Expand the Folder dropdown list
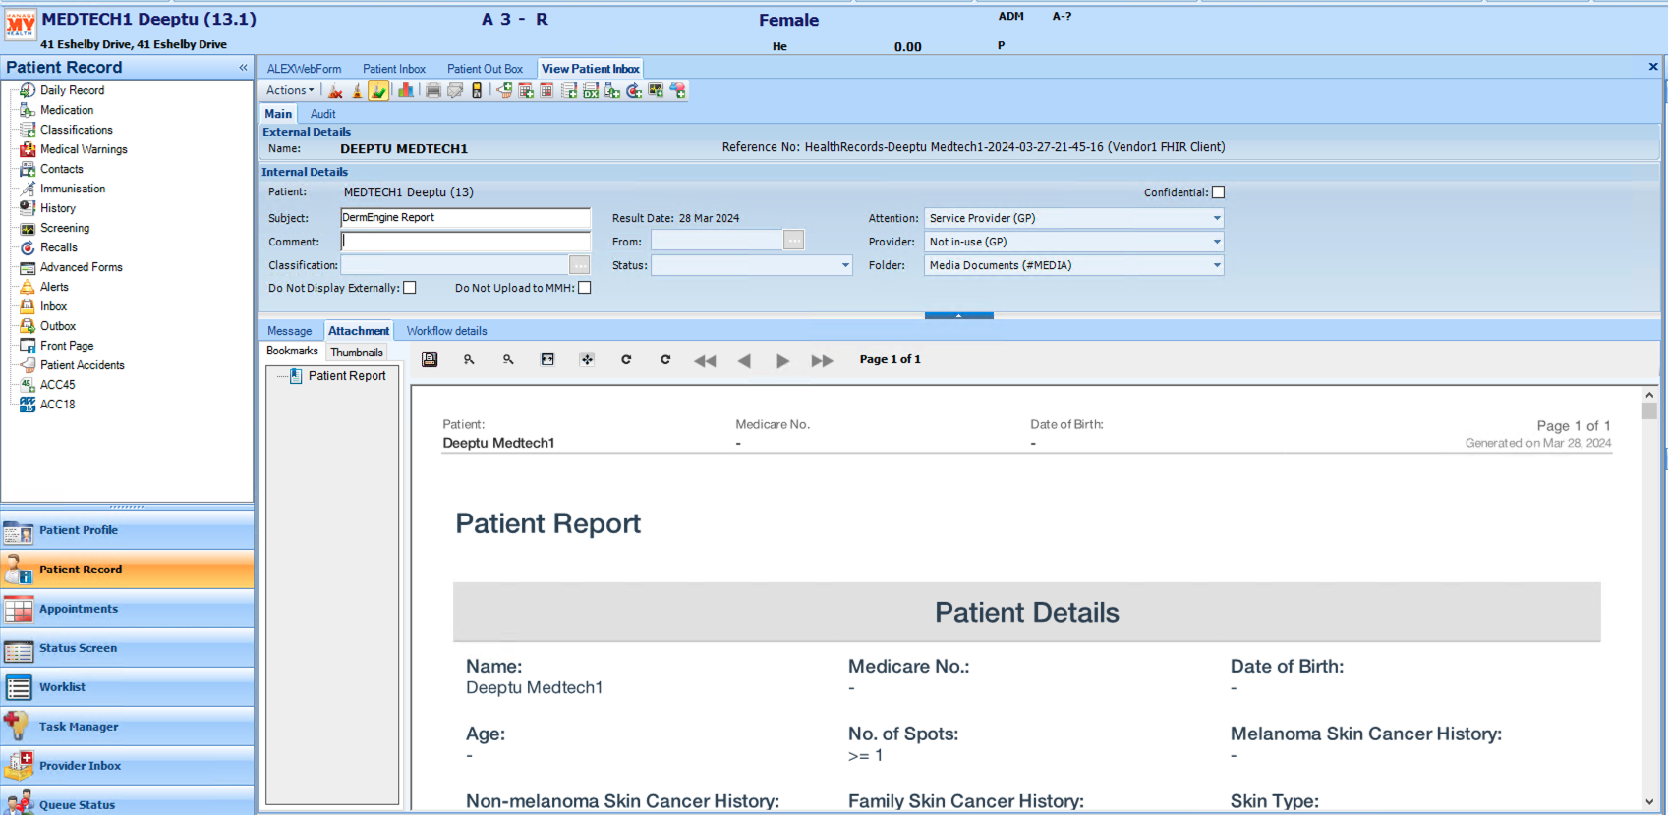This screenshot has width=1668, height=815. click(x=1216, y=265)
